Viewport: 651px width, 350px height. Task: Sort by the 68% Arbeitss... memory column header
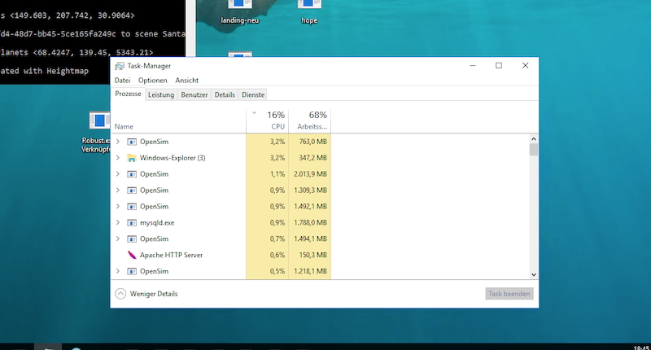tap(310, 120)
